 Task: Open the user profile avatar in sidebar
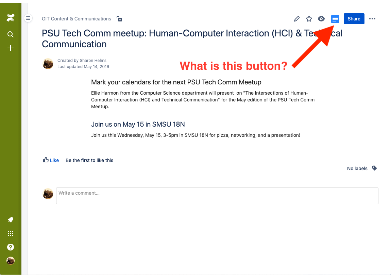[x=11, y=261]
